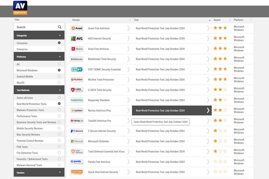The image size is (269, 179).
Task: Enable Malware Protection Tests filter
Action: 59,110
